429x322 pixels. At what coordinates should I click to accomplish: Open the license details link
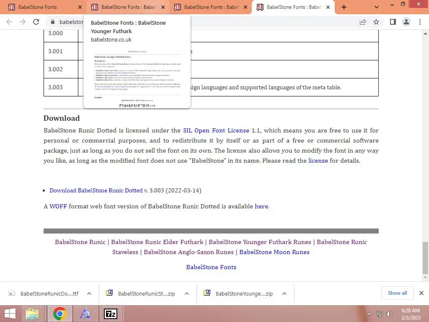click(x=318, y=161)
